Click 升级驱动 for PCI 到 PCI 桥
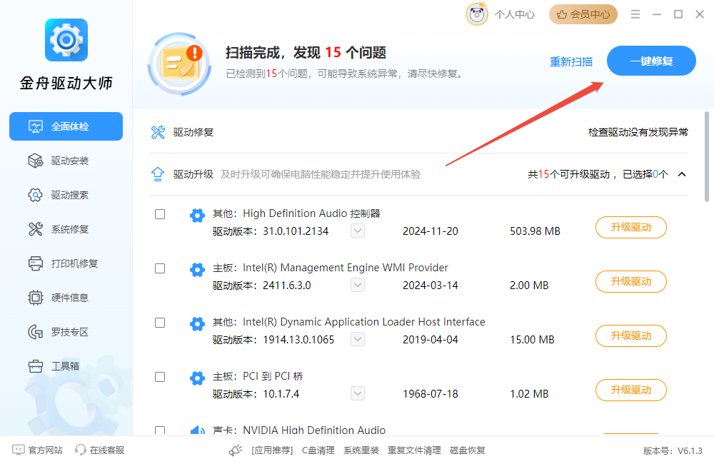This screenshot has width=714, height=464. (x=631, y=390)
